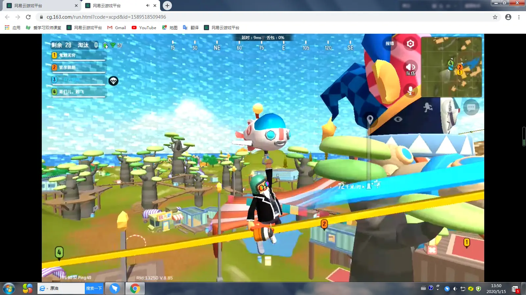The height and width of the screenshot is (295, 526).
Task: Bookmark this page with star icon
Action: point(495,17)
